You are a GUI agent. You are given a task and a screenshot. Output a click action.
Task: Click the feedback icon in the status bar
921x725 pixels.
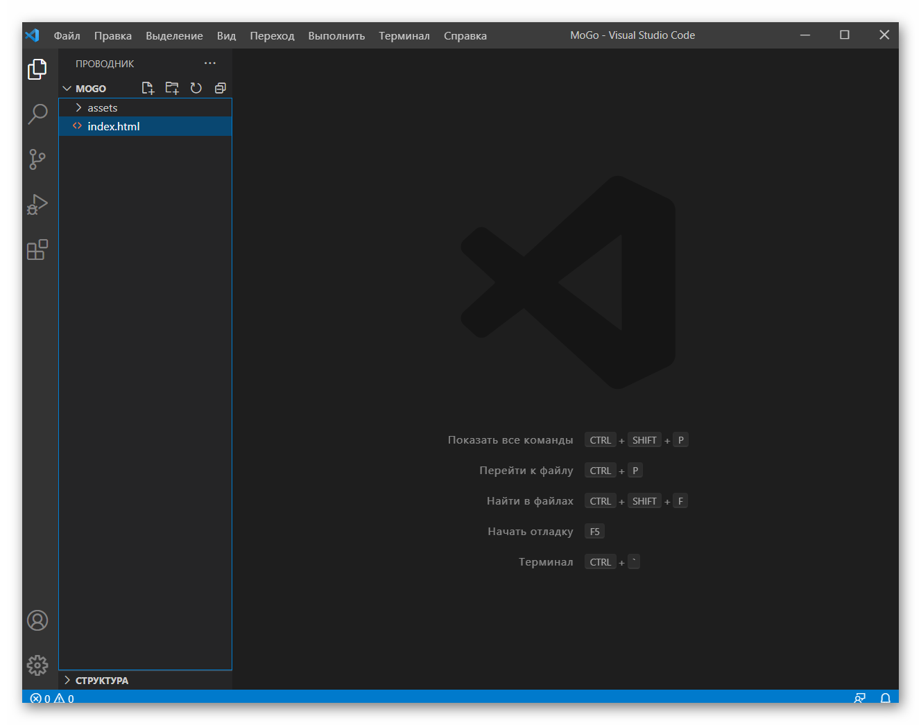point(860,698)
